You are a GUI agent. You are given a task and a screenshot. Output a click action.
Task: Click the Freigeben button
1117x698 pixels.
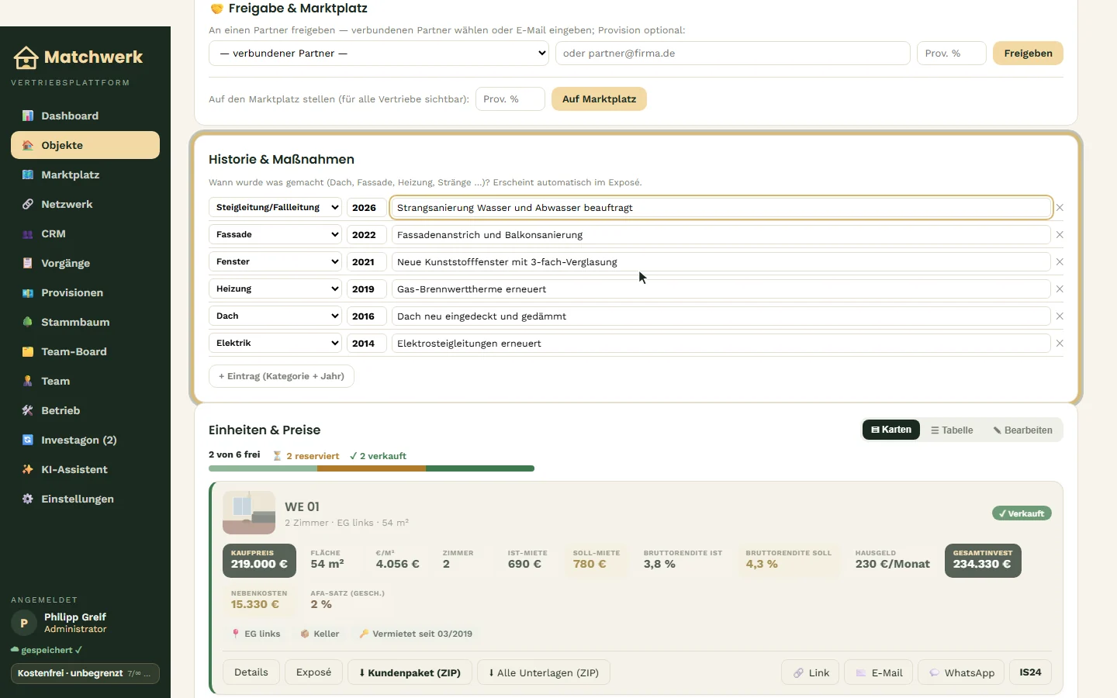coord(1028,54)
